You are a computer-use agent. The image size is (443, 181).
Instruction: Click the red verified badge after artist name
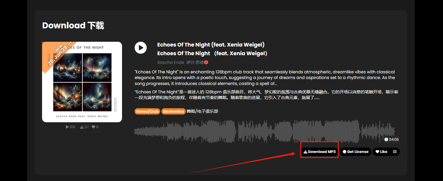click(206, 62)
